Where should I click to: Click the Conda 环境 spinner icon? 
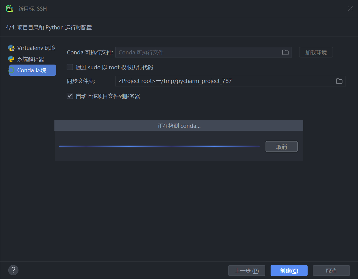(x=11, y=70)
